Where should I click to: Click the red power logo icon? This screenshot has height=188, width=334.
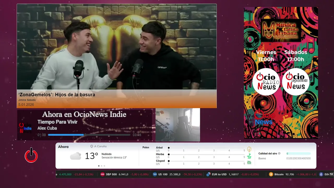[x=31, y=155]
